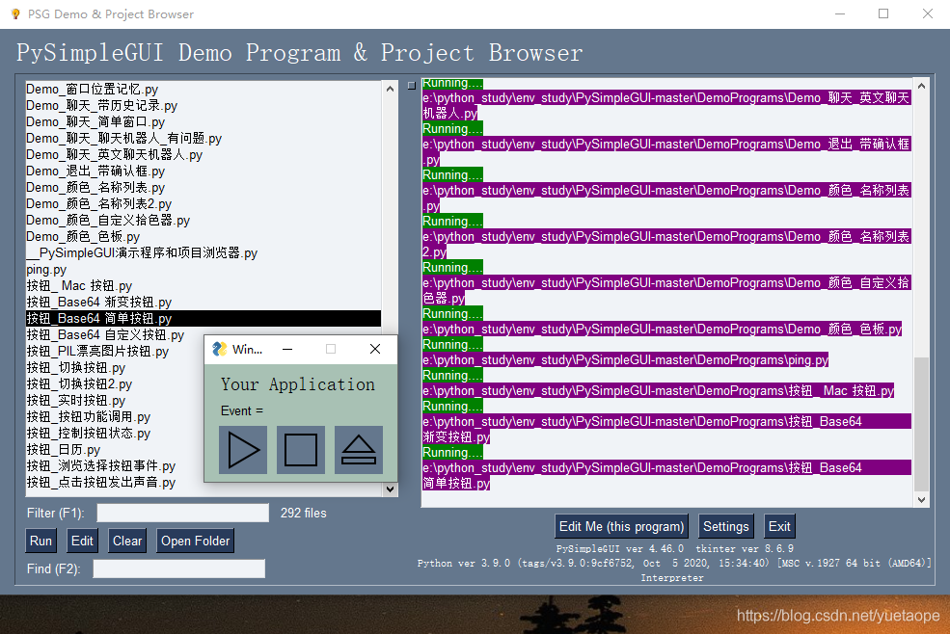The image size is (950, 634).
Task: Click the output pane scroll-up arrow
Action: coord(921,86)
